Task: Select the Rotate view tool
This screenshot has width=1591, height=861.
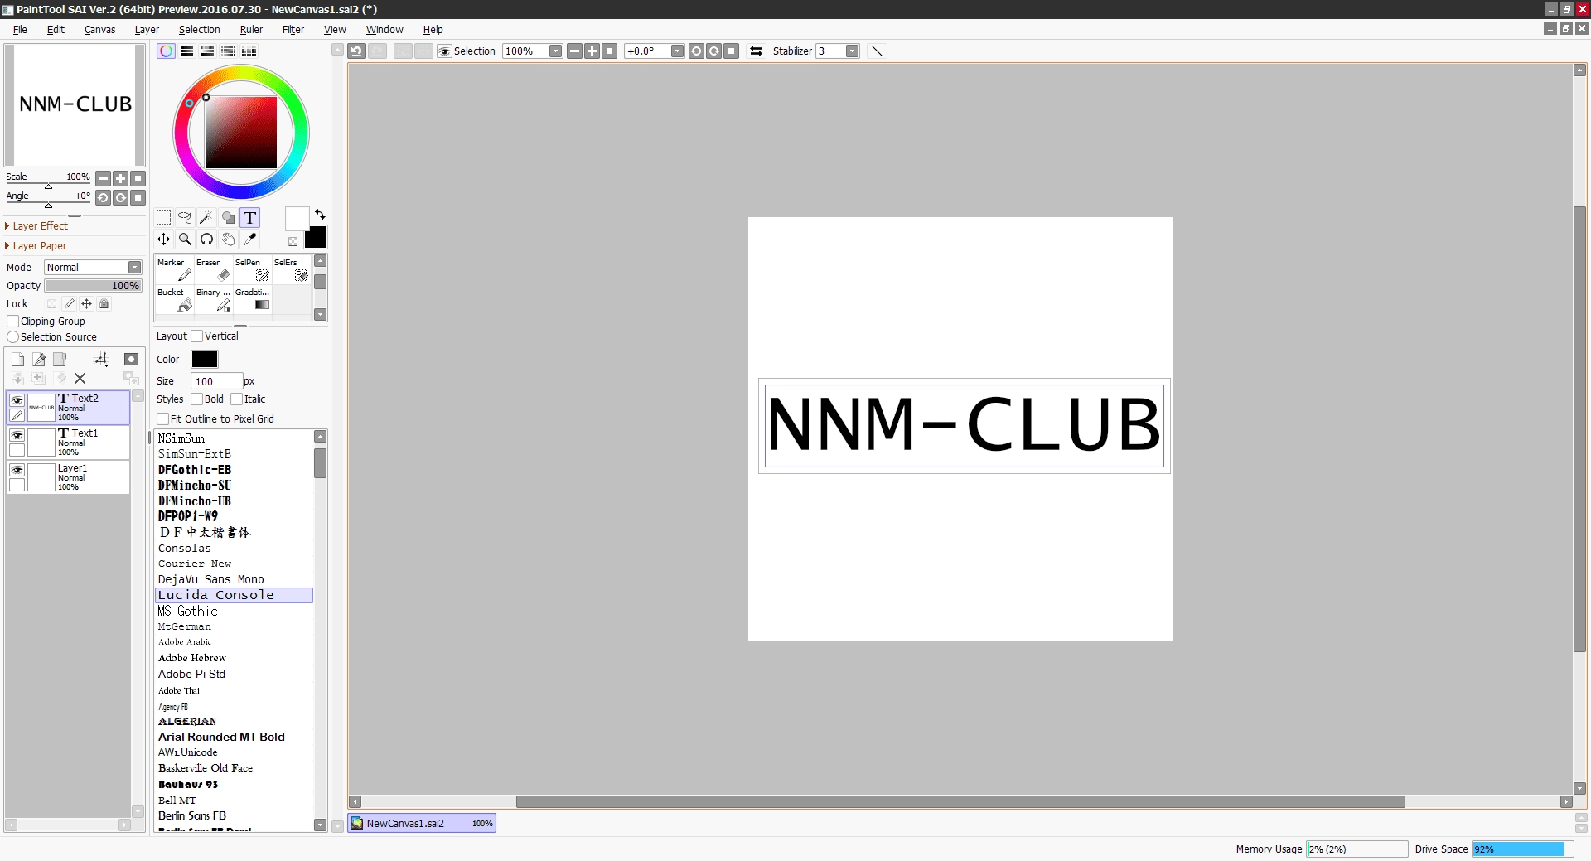Action: coord(207,239)
